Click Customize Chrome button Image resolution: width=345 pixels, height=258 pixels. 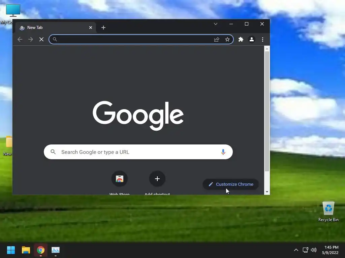[230, 184]
